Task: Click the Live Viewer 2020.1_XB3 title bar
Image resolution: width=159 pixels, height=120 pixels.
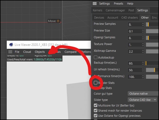Action: 49,44
